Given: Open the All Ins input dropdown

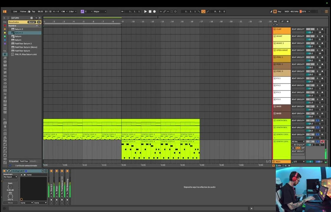Looking at the screenshot, I should point(298,142).
